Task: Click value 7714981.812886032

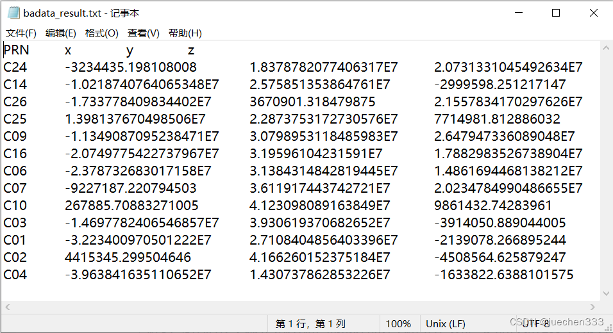Action: pyautogui.click(x=497, y=118)
